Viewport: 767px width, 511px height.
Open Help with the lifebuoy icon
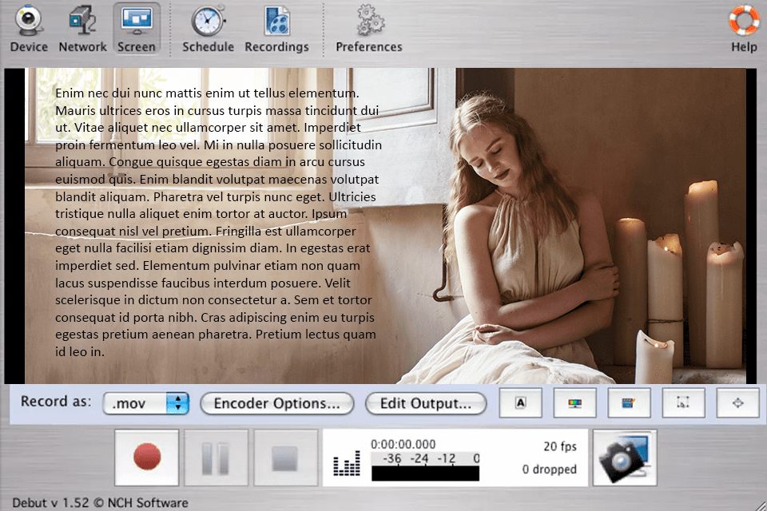[x=744, y=30]
